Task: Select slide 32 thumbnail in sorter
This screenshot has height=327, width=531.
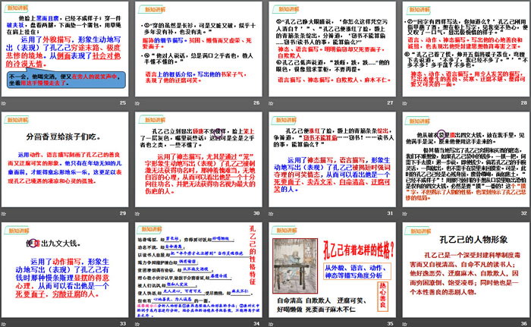Action: [x=466, y=159]
